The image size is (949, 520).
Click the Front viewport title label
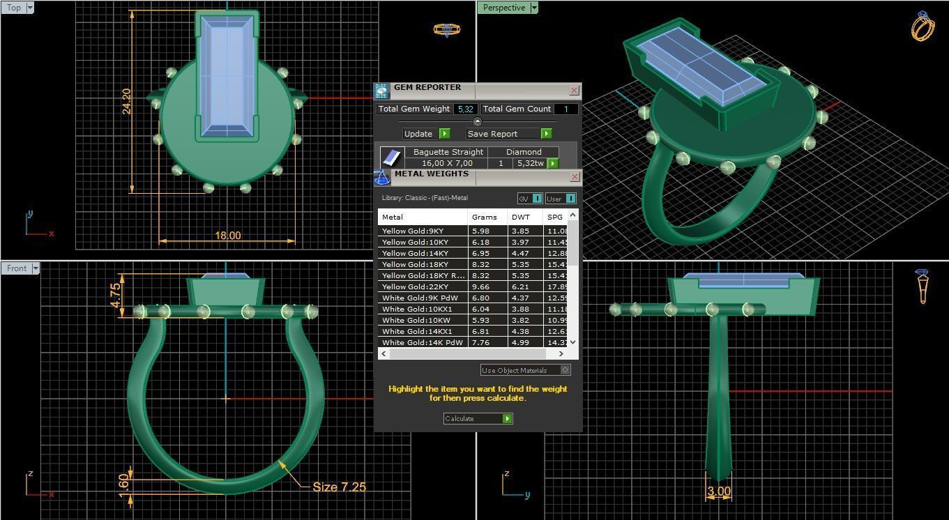[17, 268]
